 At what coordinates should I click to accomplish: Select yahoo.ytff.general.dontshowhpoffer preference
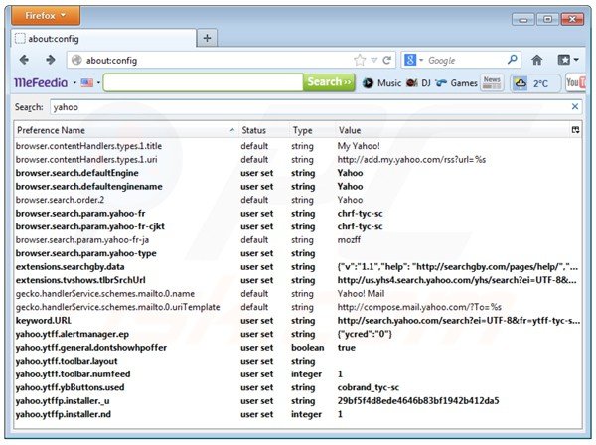tap(298, 348)
